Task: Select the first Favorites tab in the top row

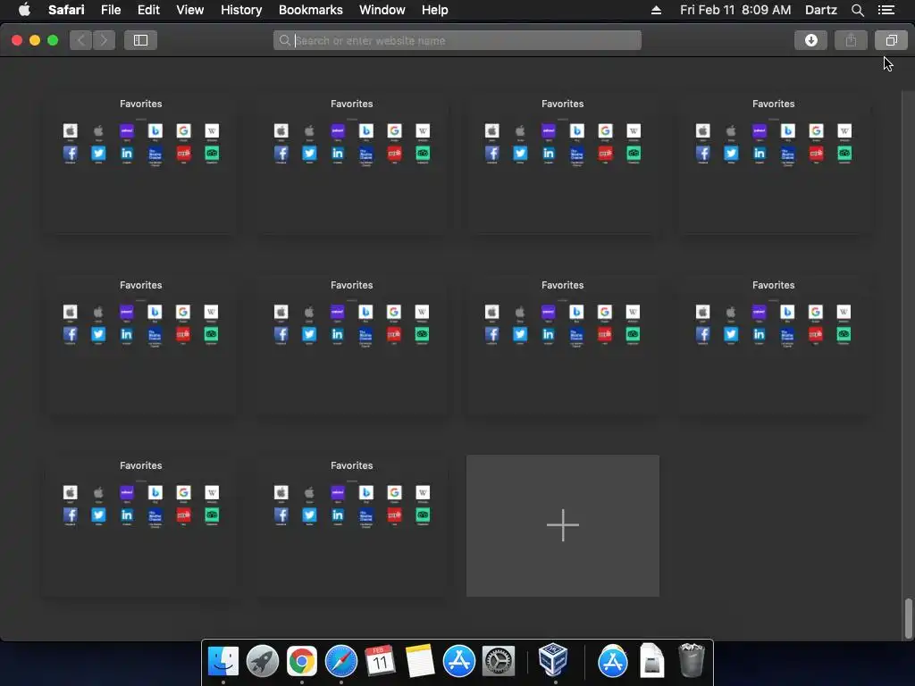Action: coord(140,163)
